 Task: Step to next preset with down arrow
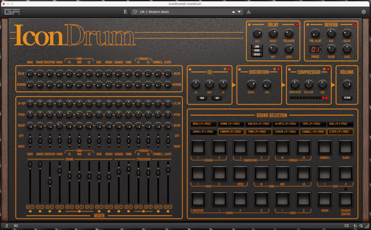239,12
